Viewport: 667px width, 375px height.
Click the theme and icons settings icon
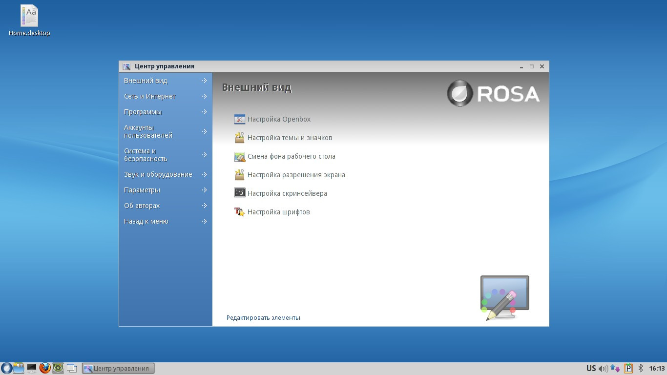coord(239,138)
